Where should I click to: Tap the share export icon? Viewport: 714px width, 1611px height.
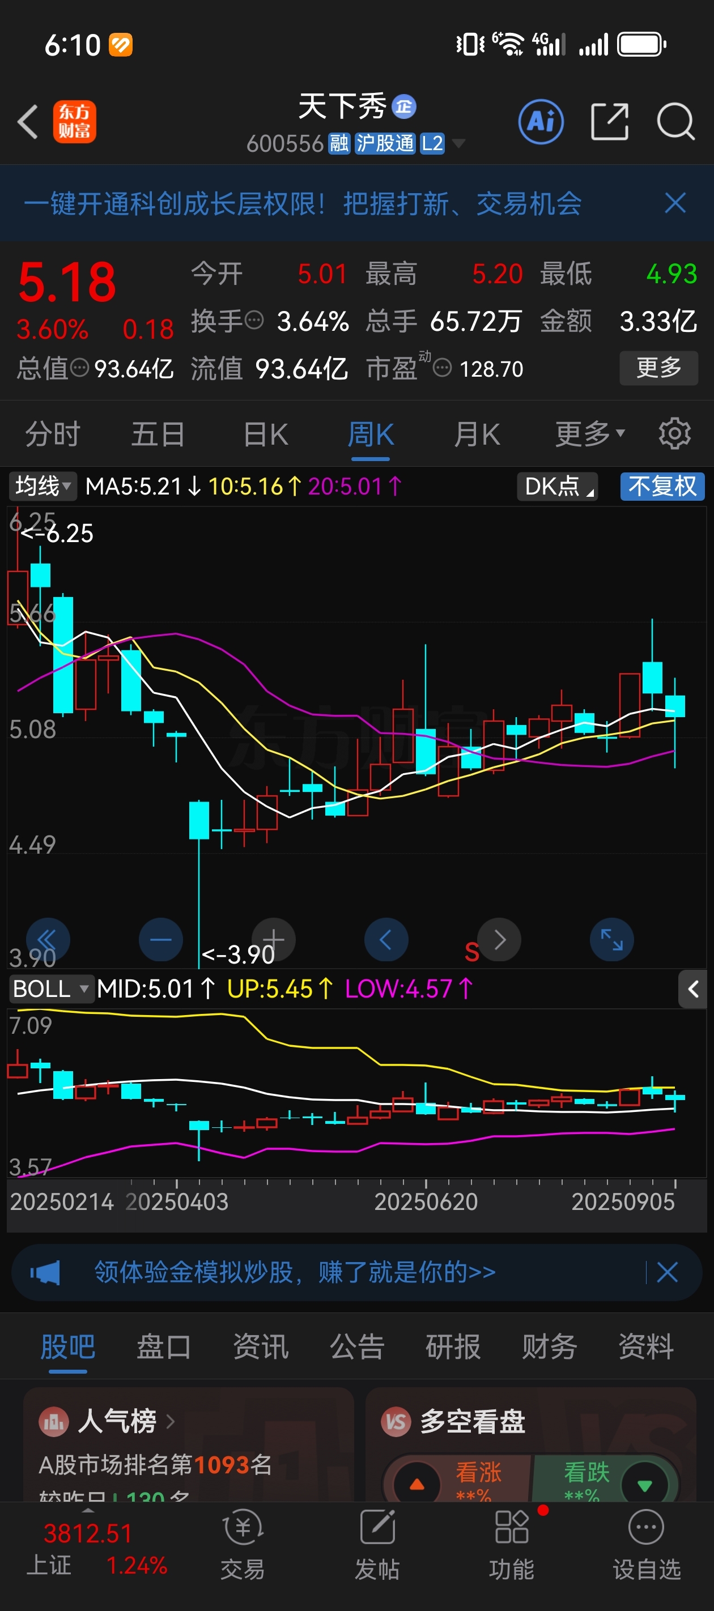point(610,121)
